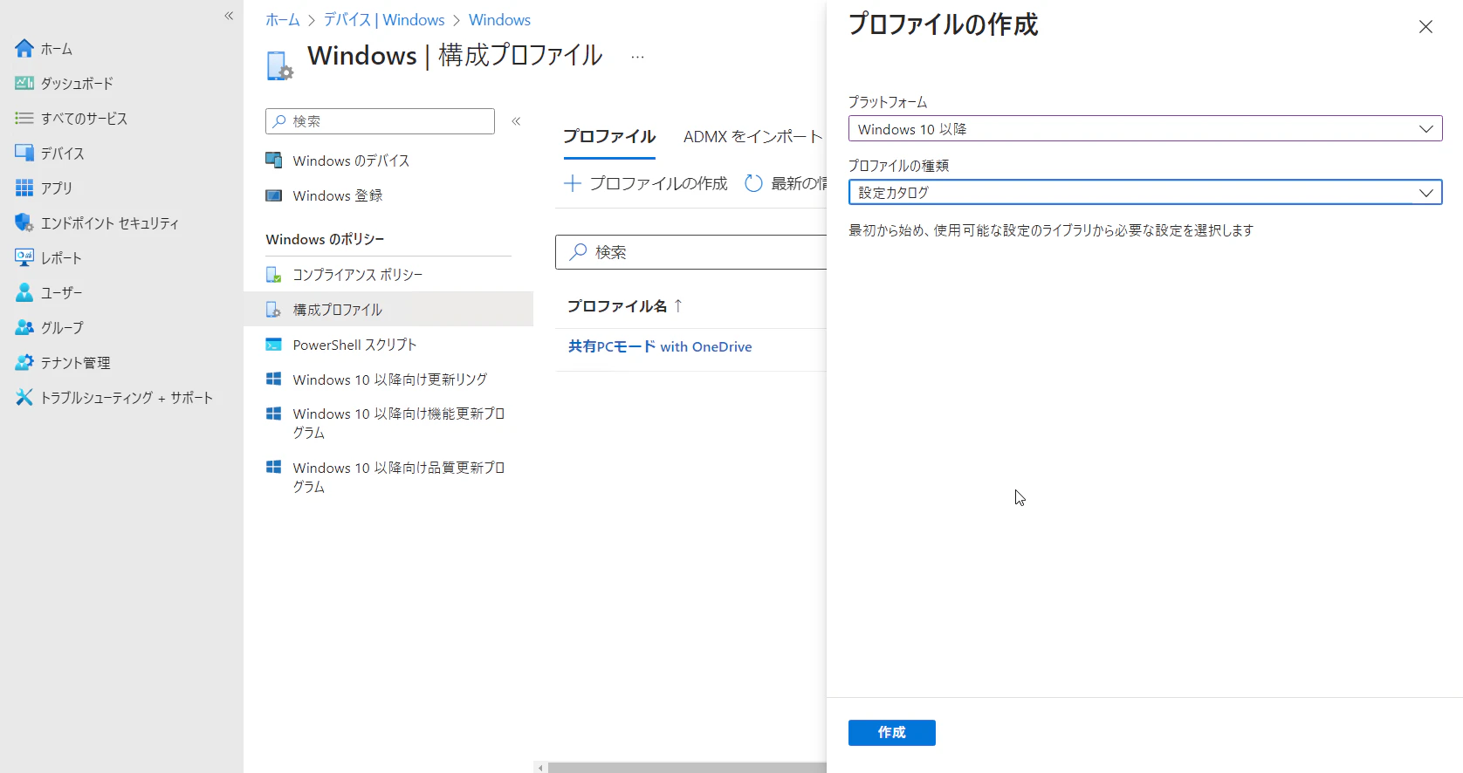Click the ユーザー person icon
The image size is (1463, 773).
[24, 293]
